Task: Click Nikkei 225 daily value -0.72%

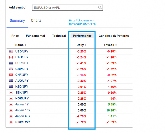Action: (x=82, y=122)
